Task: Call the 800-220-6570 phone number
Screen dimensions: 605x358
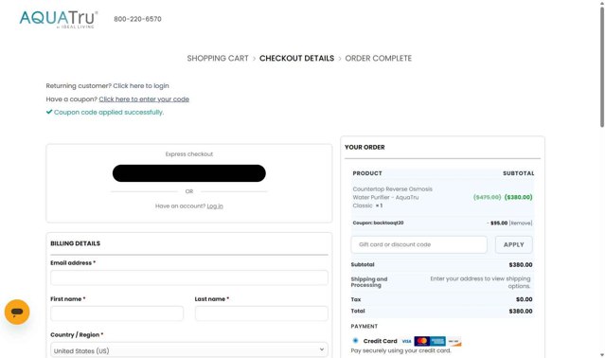Action: point(137,19)
